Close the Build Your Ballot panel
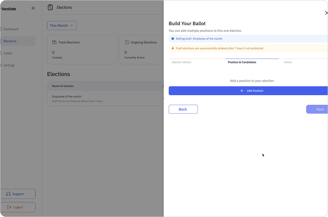 tap(326, 13)
